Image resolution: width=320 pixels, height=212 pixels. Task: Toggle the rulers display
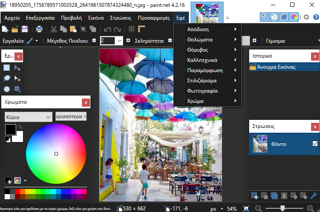(142, 29)
